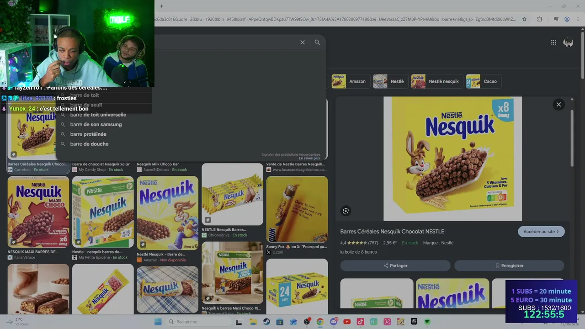Click the 4,4 stars (757) rating
Screen dimensions: 585x329
pyautogui.click(x=359, y=243)
